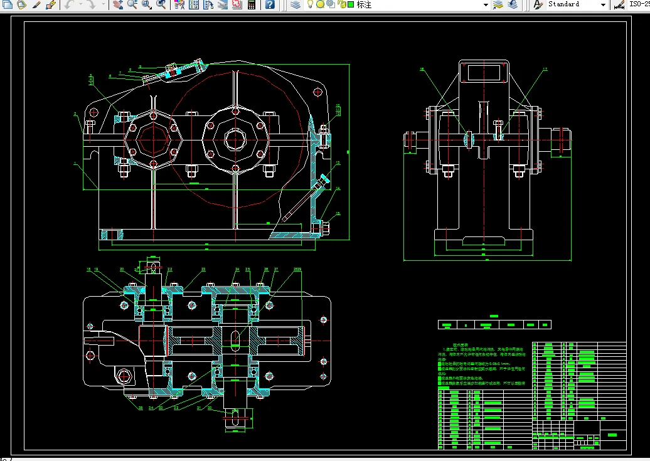Viewport: 650px width, 461px height.
Task: Click the green layer color swatch
Action: click(351, 4)
